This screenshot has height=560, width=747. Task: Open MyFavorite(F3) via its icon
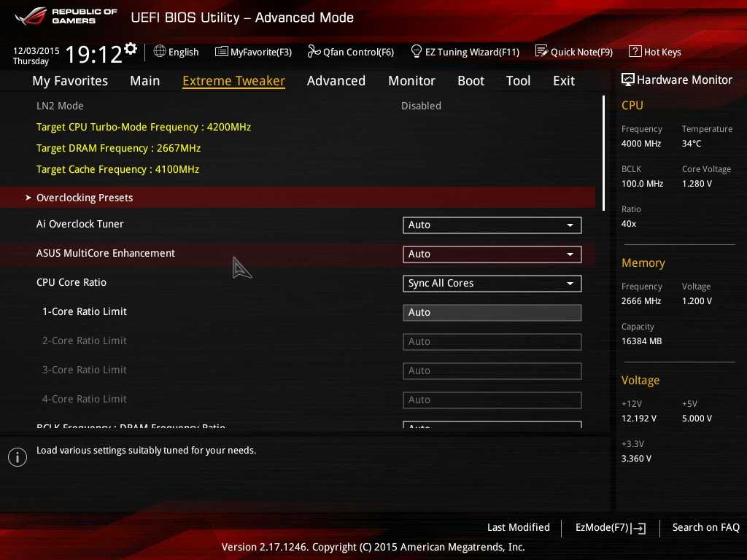[x=222, y=52]
